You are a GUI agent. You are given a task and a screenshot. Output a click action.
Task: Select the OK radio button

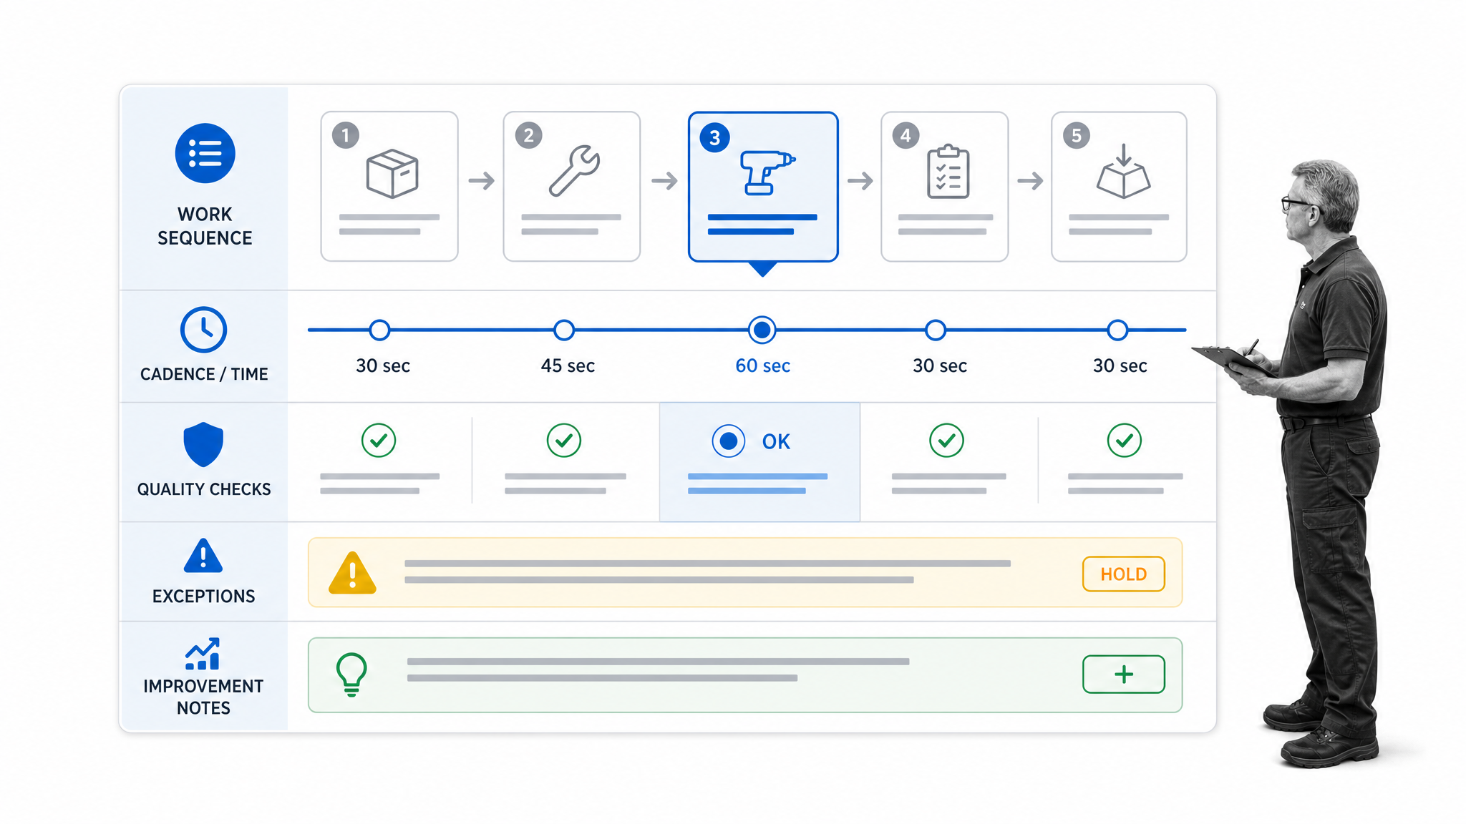coord(729,441)
